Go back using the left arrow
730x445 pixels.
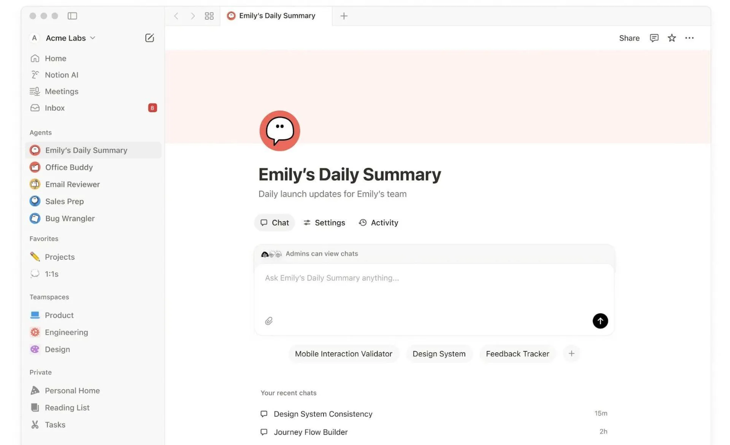[x=176, y=16]
